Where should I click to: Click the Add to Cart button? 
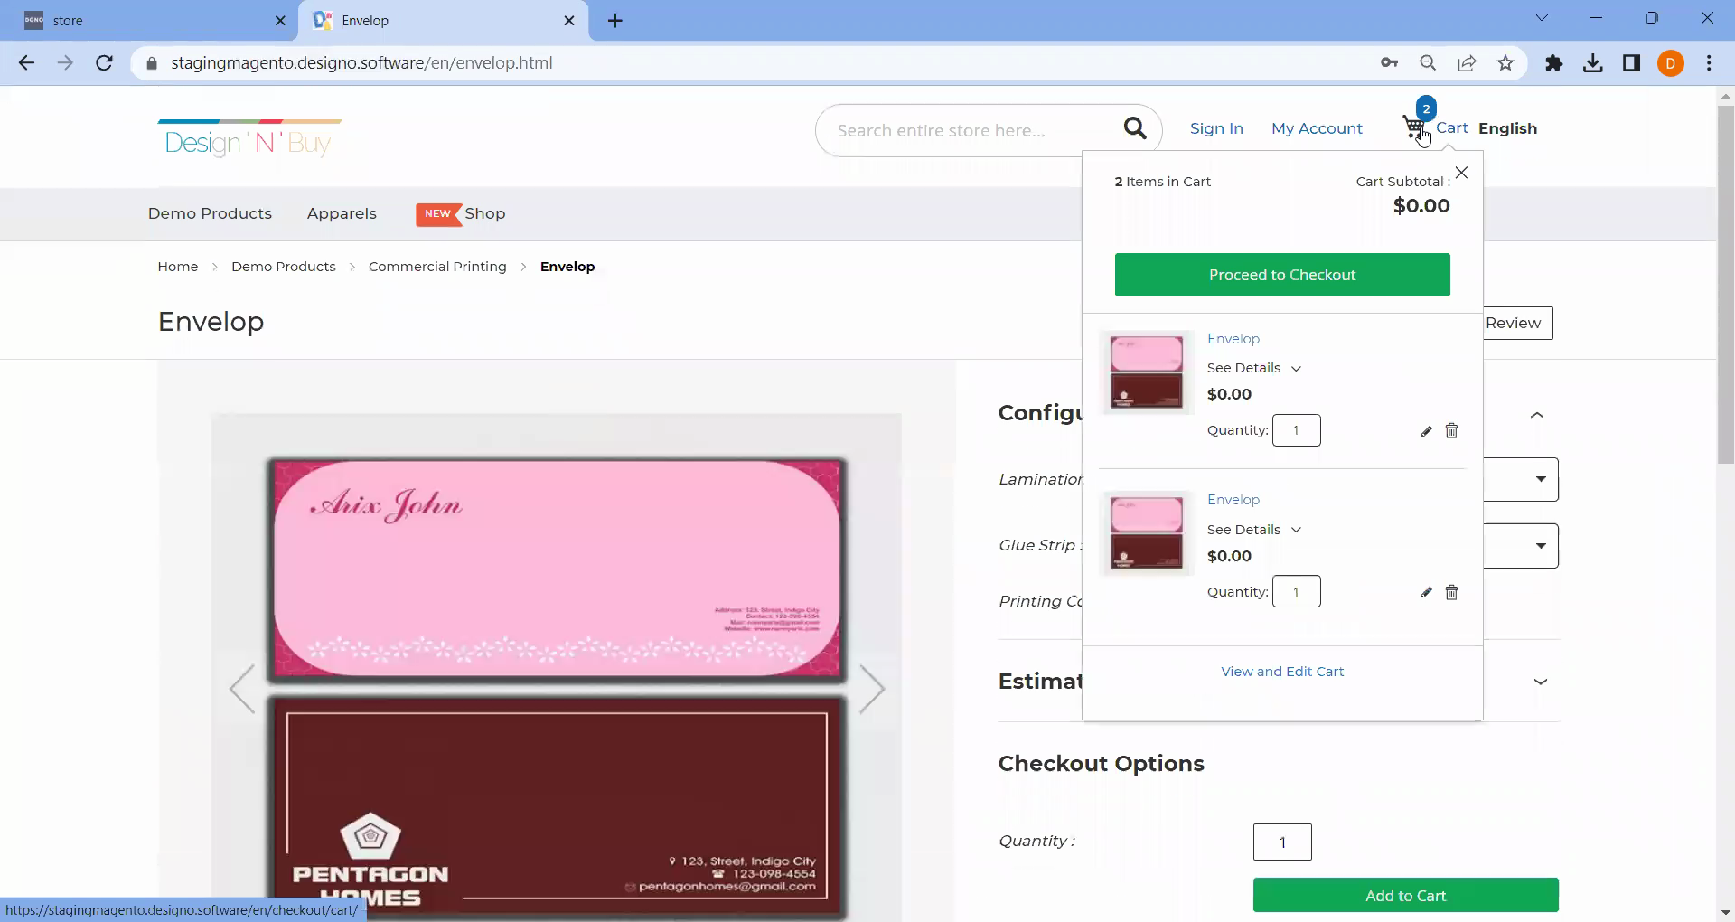tap(1405, 896)
